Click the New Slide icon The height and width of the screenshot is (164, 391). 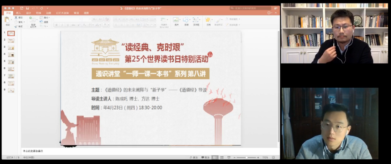[x=32, y=19]
